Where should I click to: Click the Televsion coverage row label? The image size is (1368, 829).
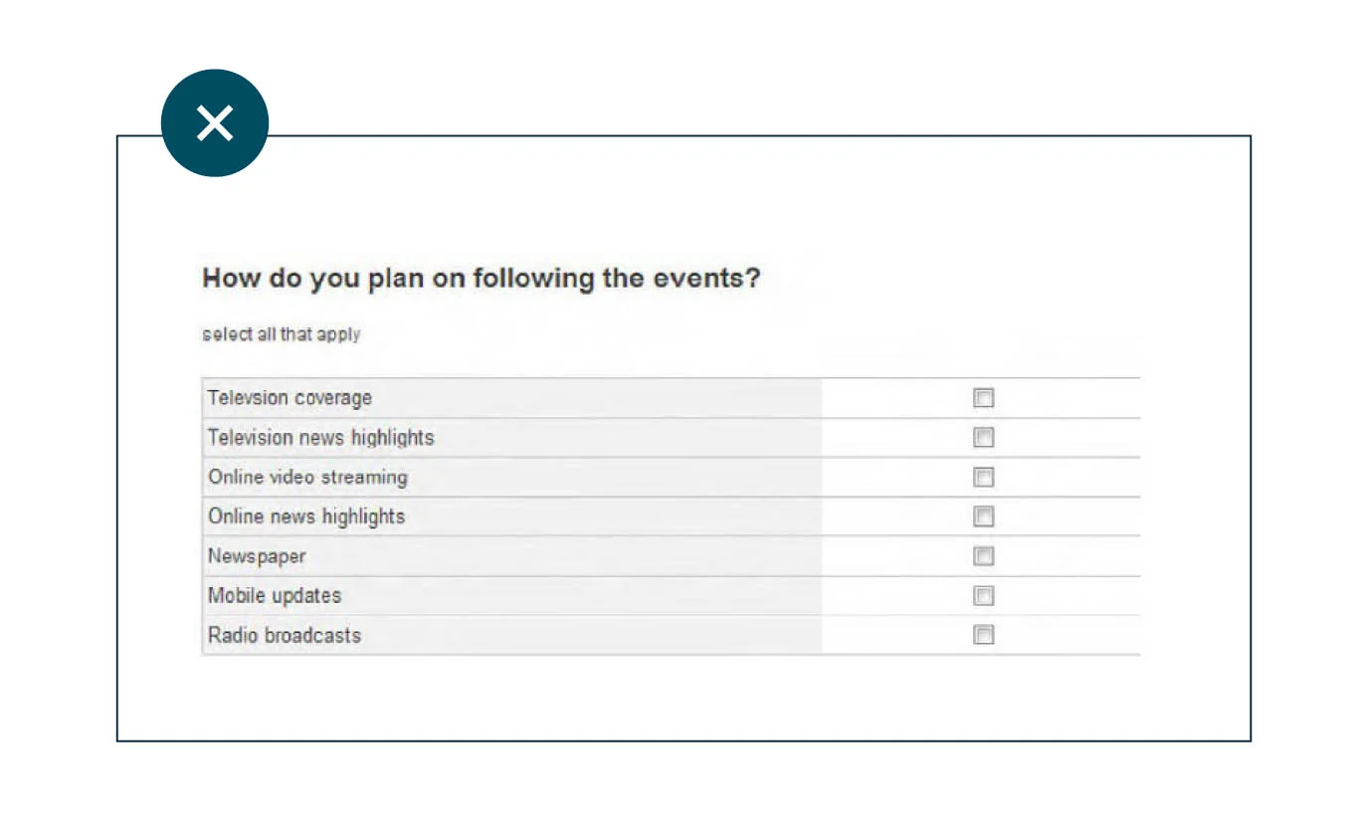click(x=290, y=398)
